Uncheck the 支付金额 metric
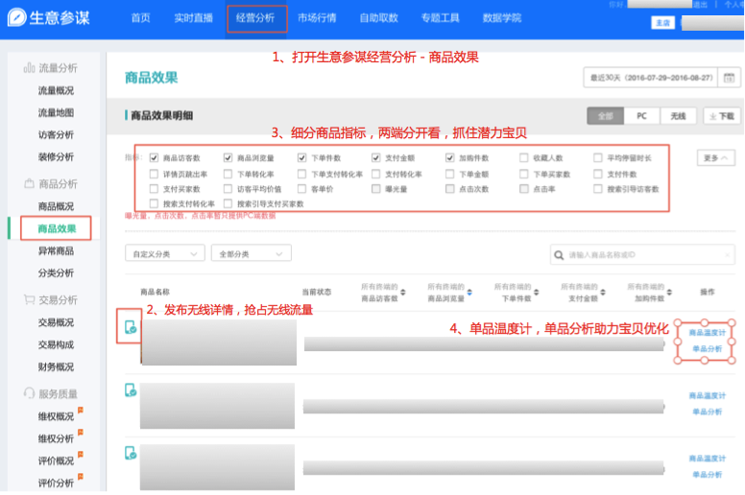The height and width of the screenshot is (495, 745). pos(375,157)
